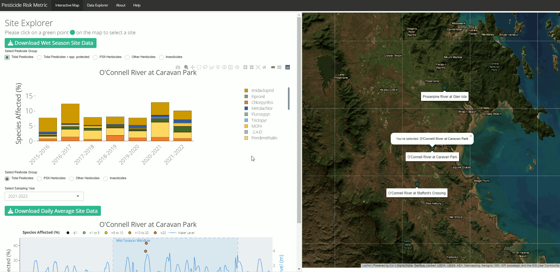Activate the Zoom magnifier tool in chart toolbar
The width and height of the screenshot is (560, 272).
pyautogui.click(x=186, y=67)
